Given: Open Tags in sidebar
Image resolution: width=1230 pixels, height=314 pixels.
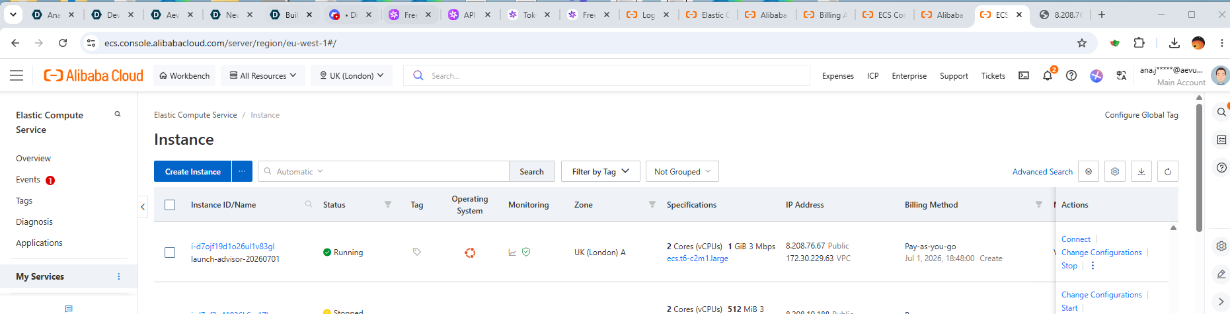Looking at the screenshot, I should coord(24,200).
